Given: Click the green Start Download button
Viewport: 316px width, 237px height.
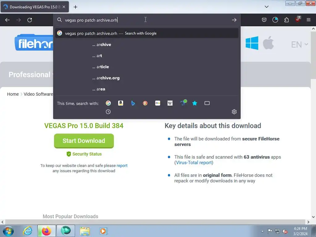Looking at the screenshot, I should coord(84,141).
